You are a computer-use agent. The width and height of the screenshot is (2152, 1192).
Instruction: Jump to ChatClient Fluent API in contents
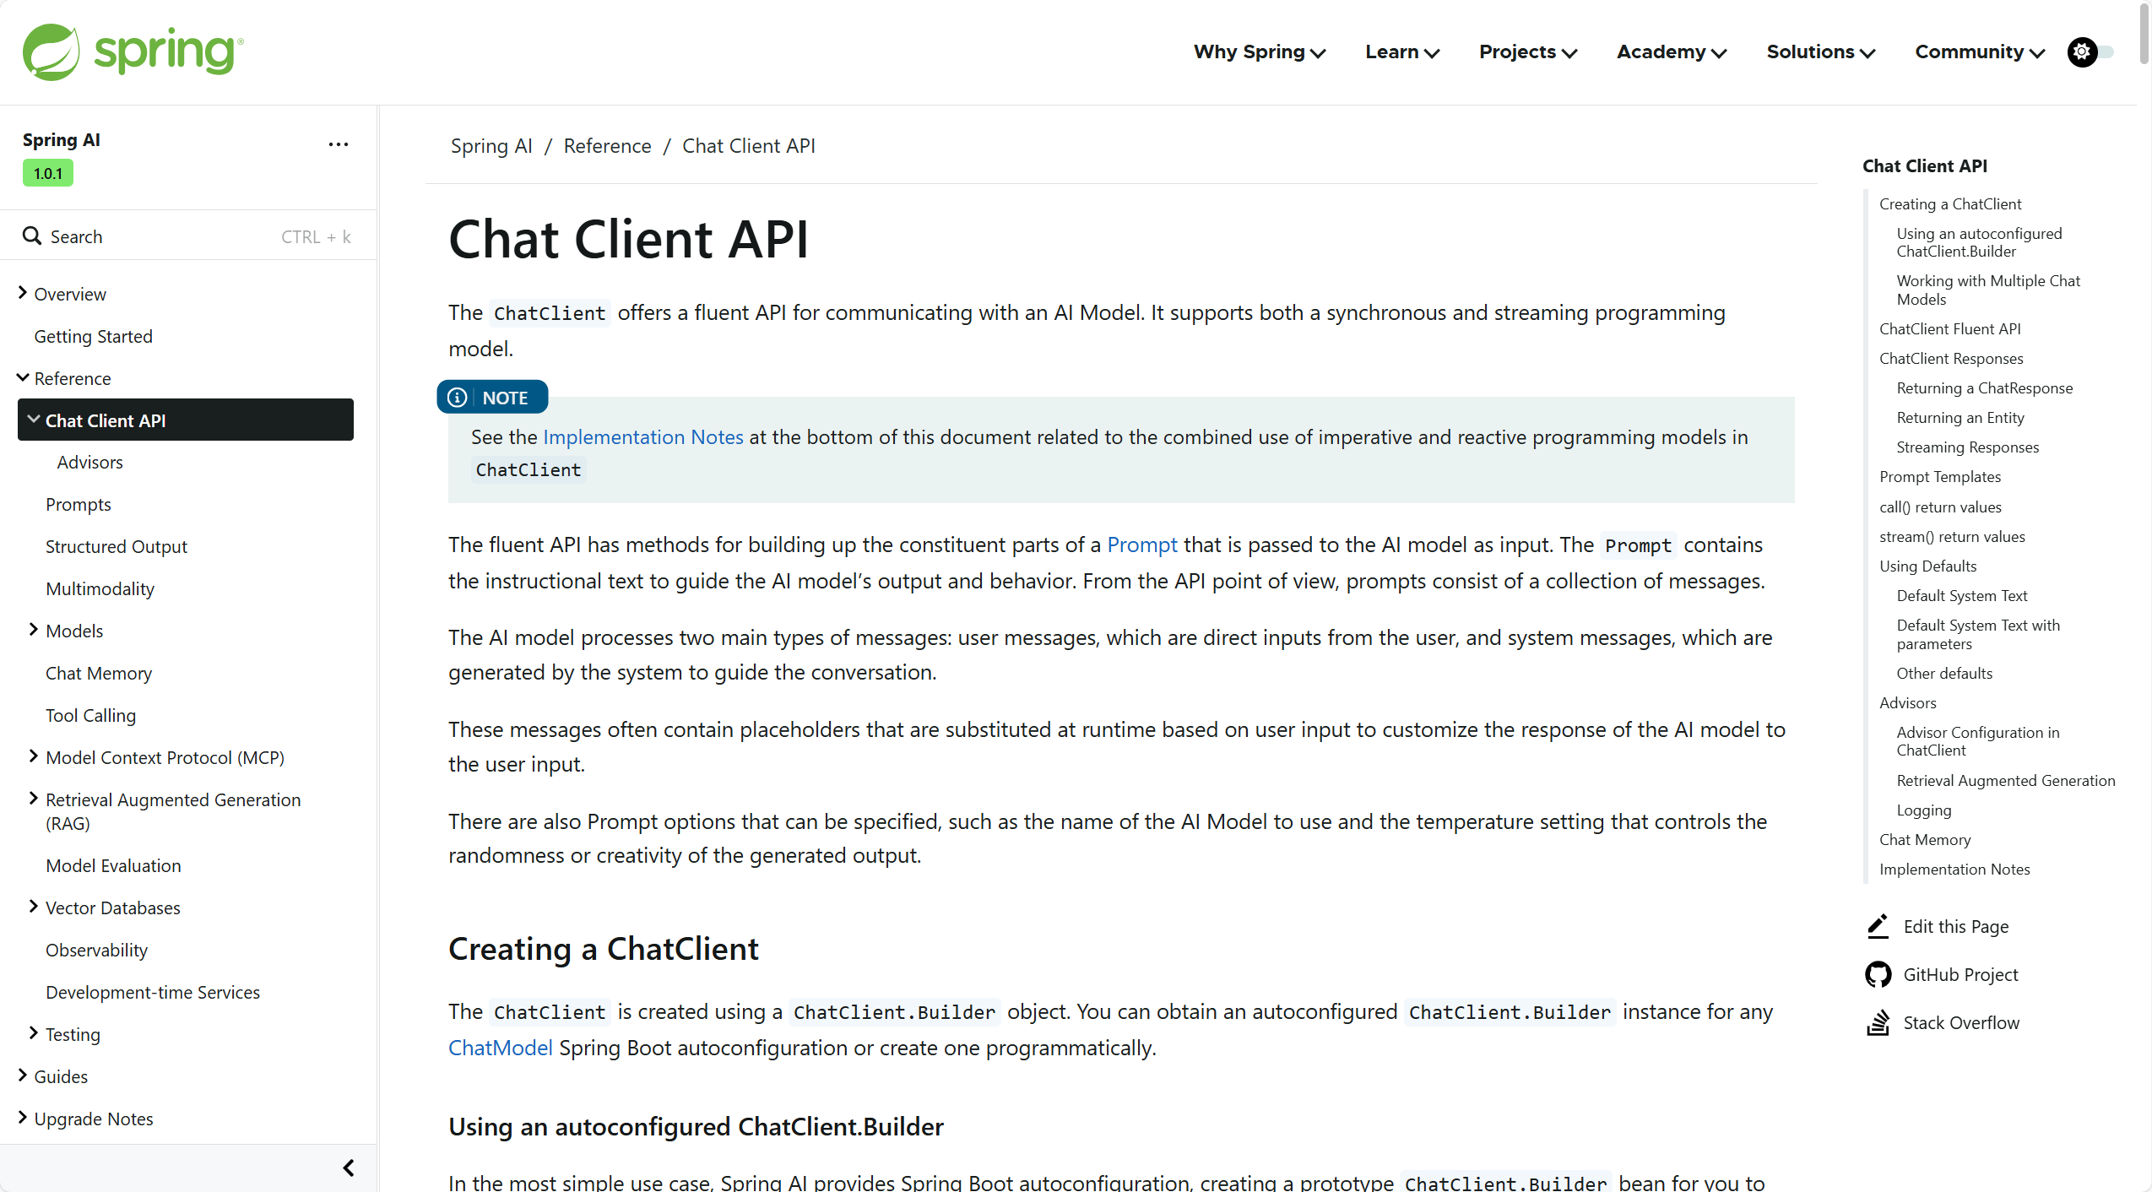(x=1950, y=328)
